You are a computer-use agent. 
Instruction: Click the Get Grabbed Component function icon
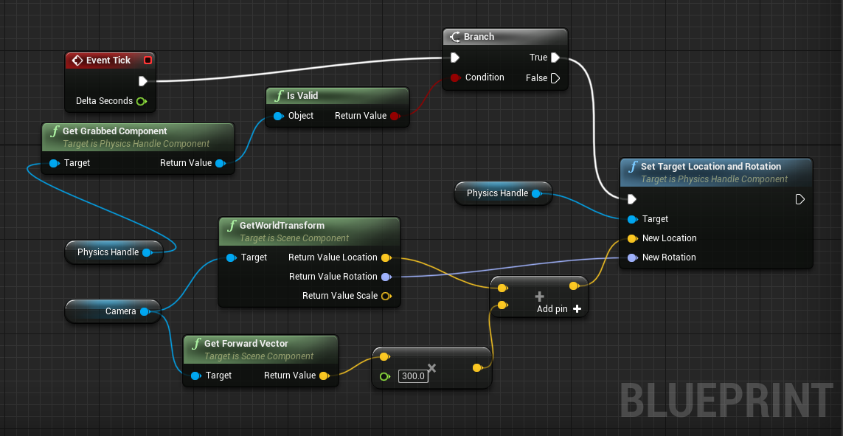click(x=53, y=131)
